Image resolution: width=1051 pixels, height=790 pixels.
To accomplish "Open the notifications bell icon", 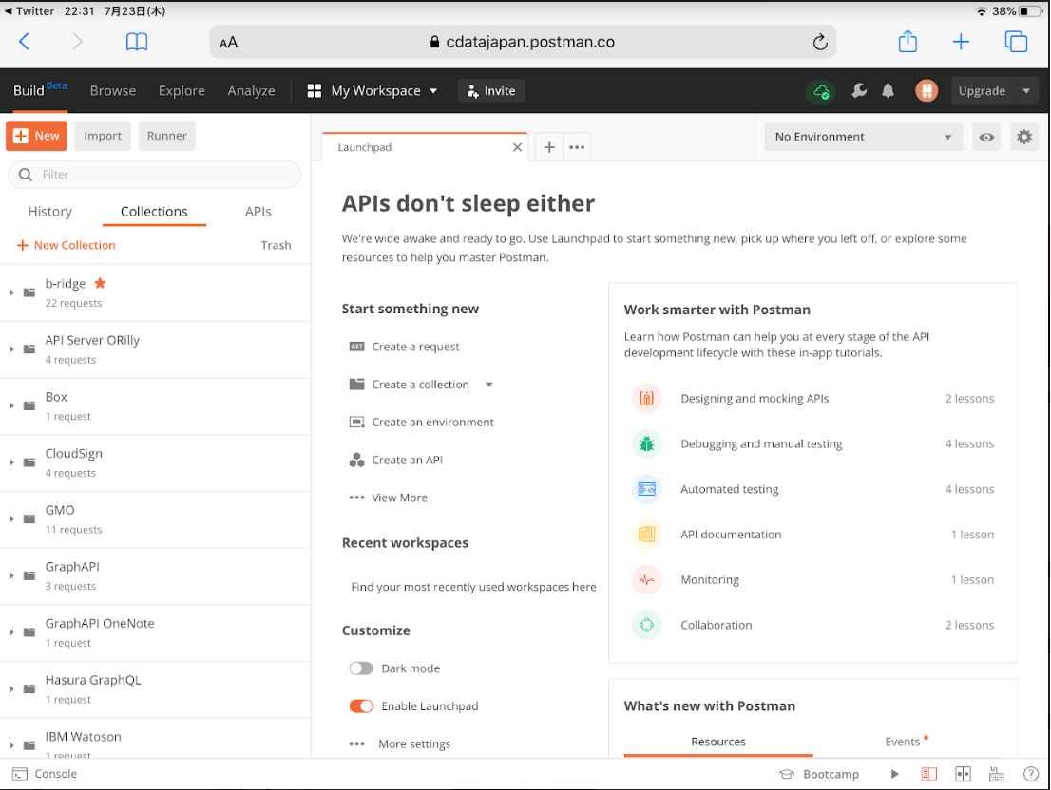I will pyautogui.click(x=889, y=91).
